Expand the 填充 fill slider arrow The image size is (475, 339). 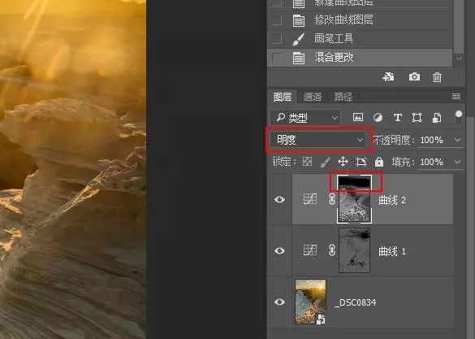[457, 162]
